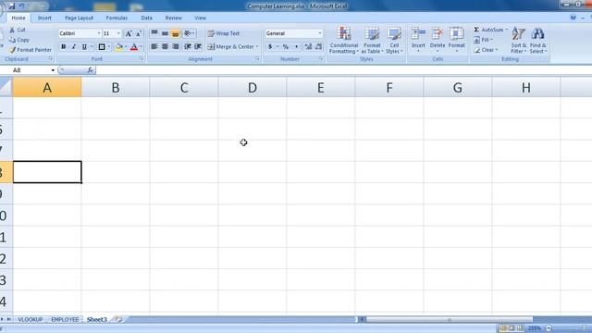Screen dimensions: 592x333
Task: Apply the borders button
Action: 102,47
